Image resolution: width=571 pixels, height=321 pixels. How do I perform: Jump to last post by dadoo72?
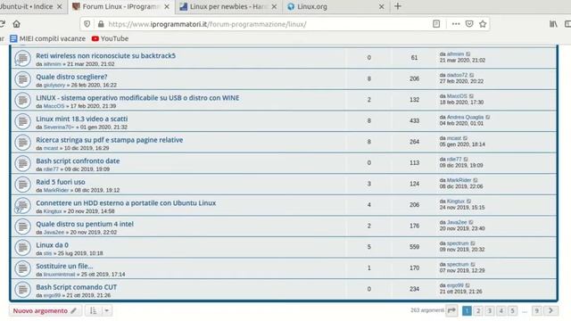click(x=472, y=75)
